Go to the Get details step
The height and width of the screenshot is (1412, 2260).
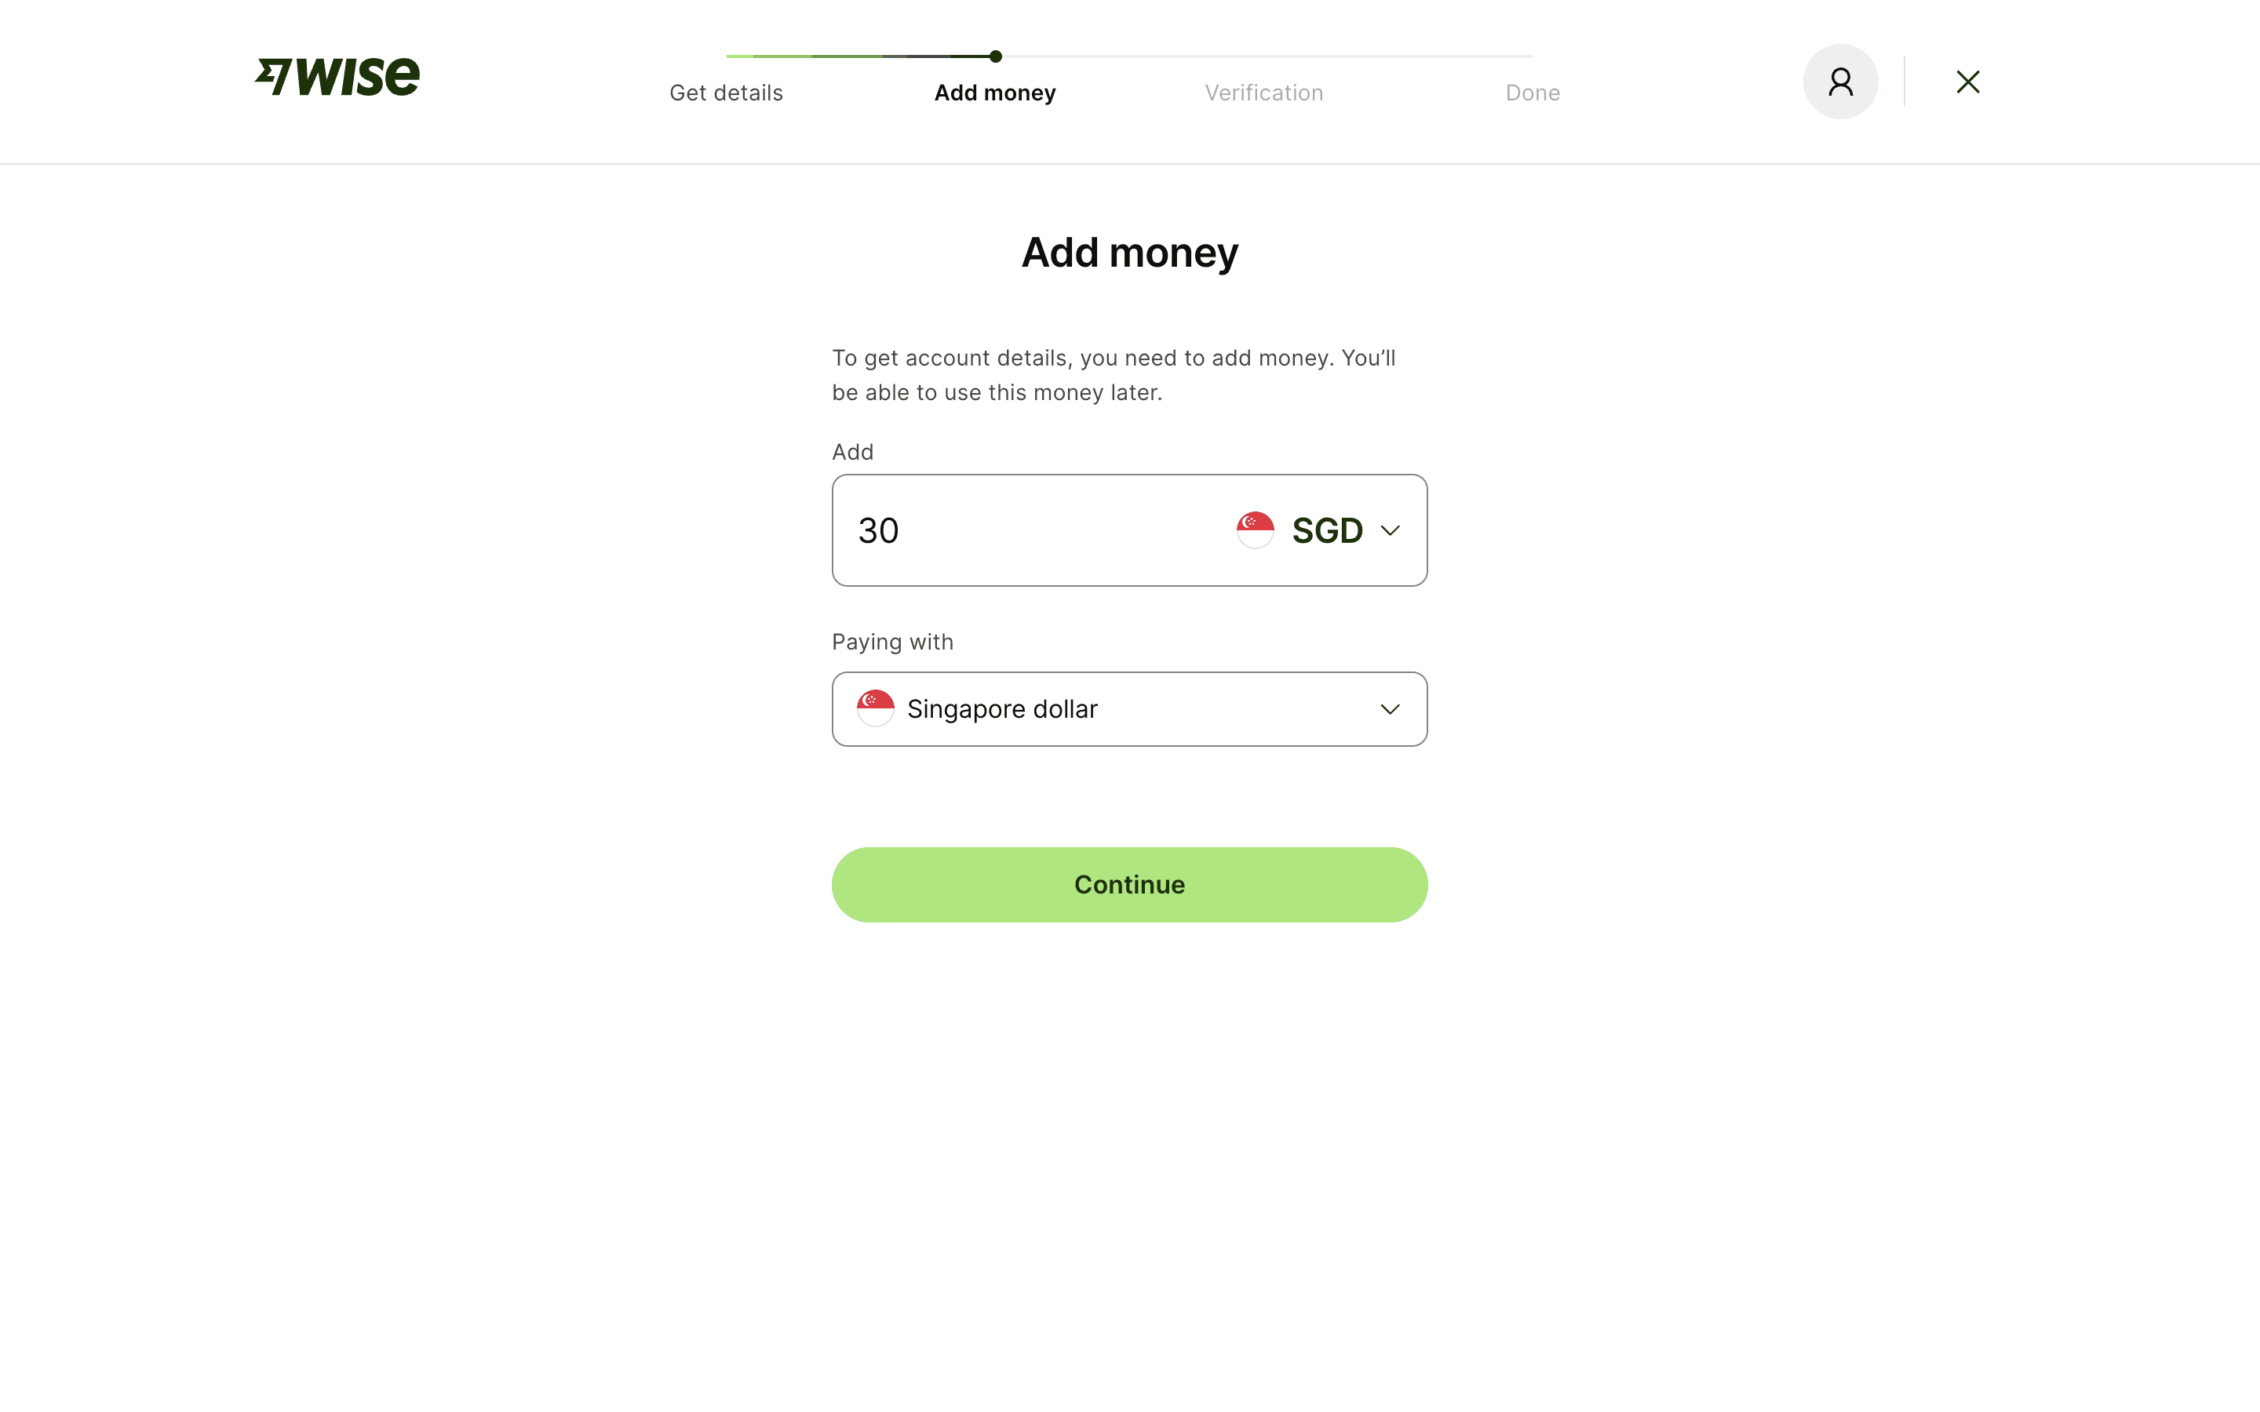pos(726,93)
